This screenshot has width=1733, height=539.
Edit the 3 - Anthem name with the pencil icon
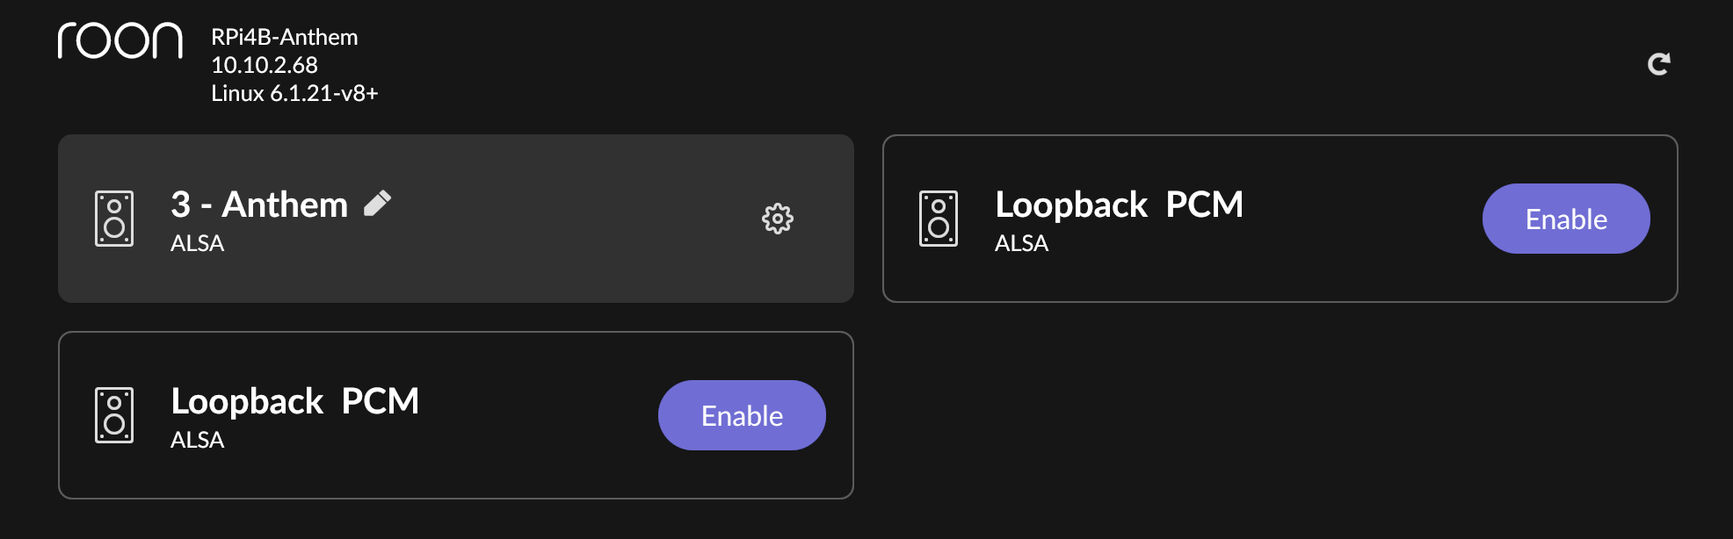pos(377,204)
